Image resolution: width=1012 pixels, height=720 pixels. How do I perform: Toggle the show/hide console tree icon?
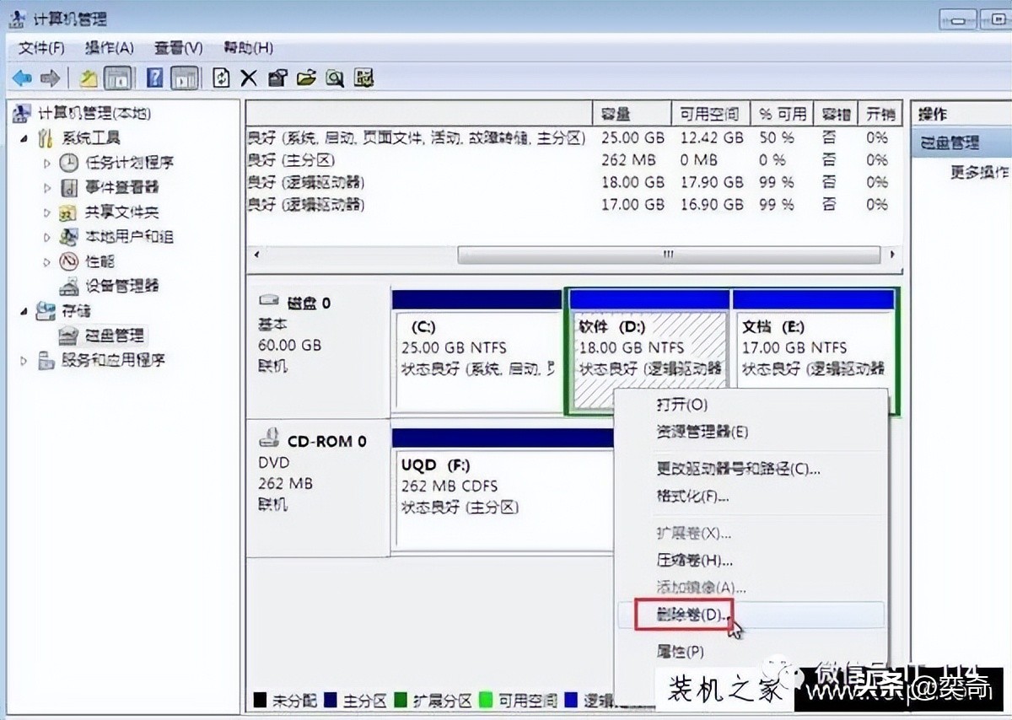(119, 78)
